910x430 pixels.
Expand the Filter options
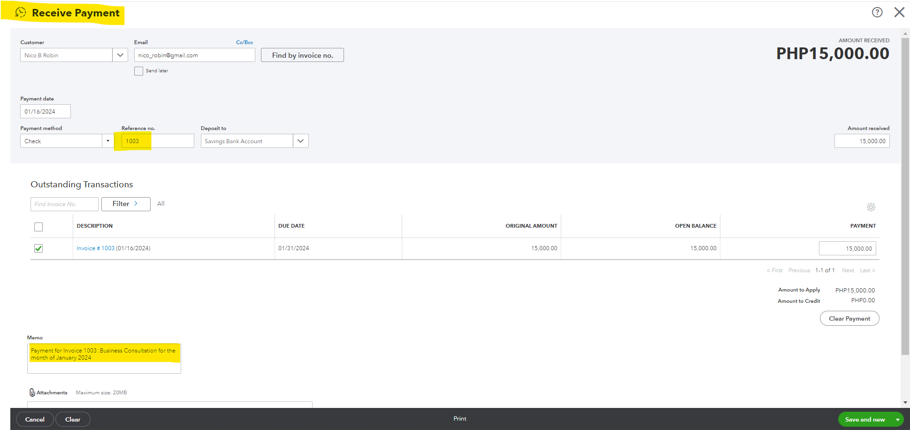(126, 204)
